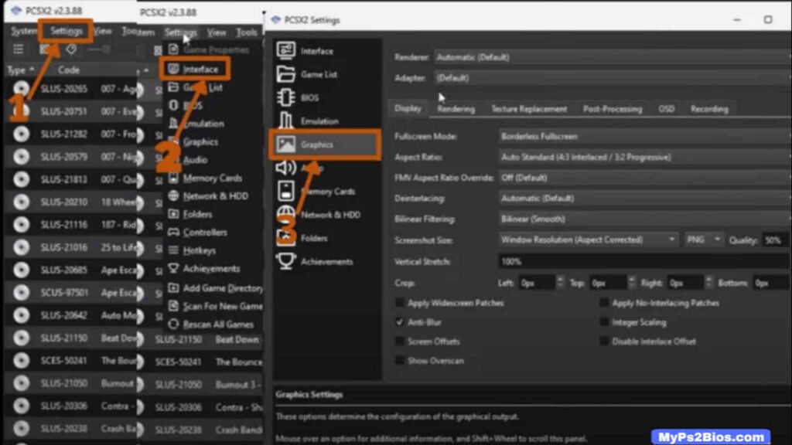Increase the Crop Right stepper value

(x=708, y=279)
